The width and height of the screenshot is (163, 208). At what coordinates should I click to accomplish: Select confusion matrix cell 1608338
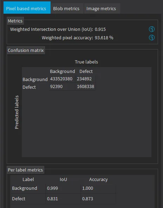85,87
